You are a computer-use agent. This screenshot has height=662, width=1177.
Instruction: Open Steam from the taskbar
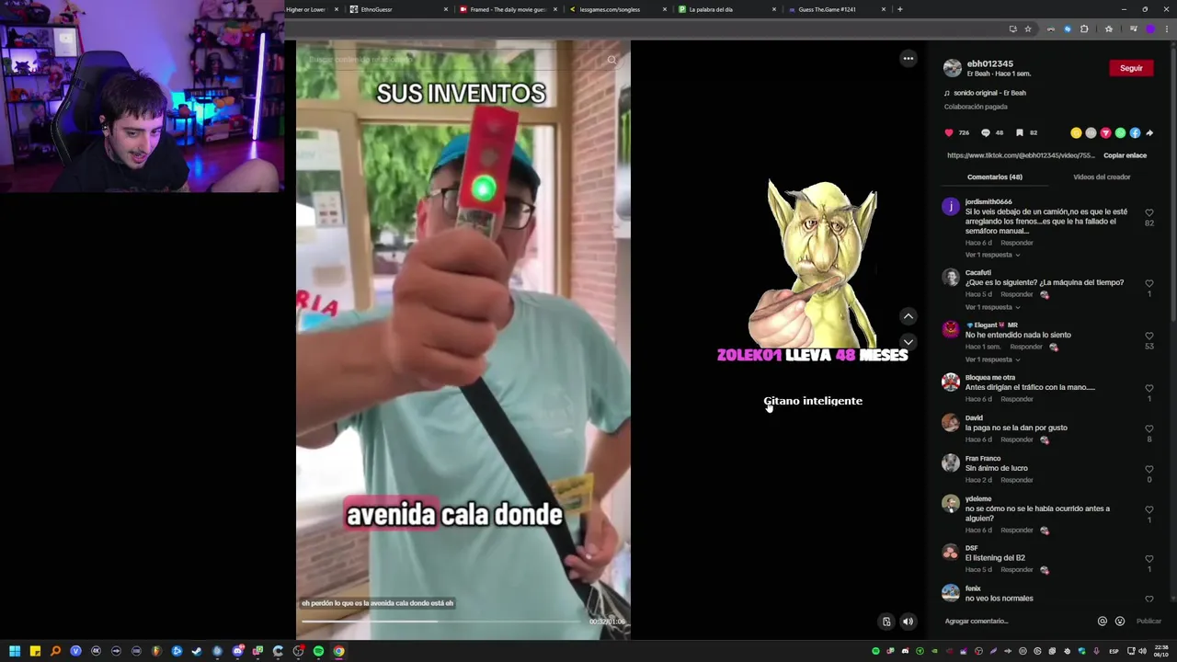click(197, 651)
